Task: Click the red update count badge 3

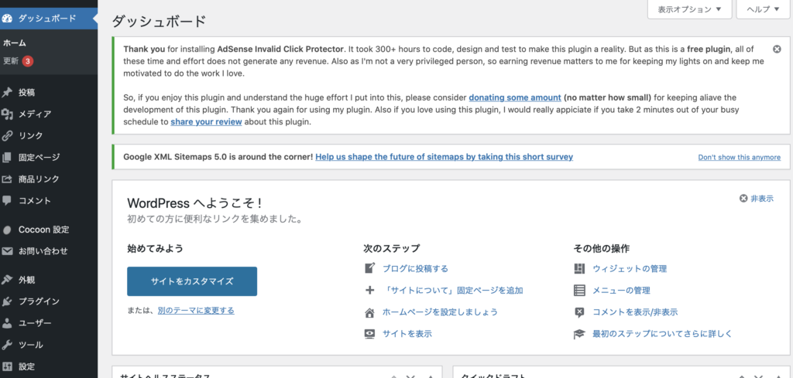Action: (x=28, y=61)
